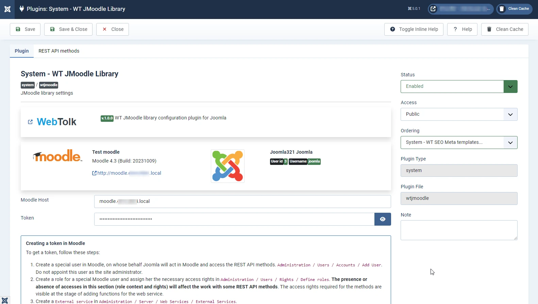Click the 'system' folder badge
This screenshot has width=538, height=304.
click(x=28, y=85)
